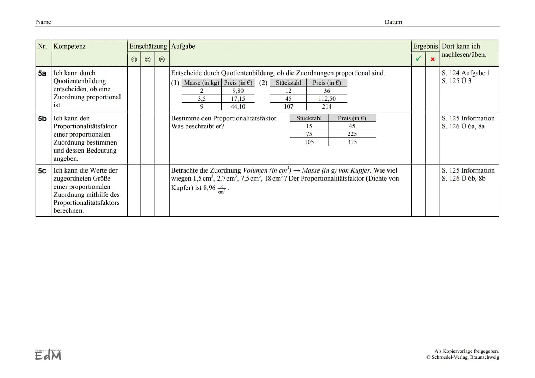Click the green checkmark under Ergebnis

pos(418,59)
